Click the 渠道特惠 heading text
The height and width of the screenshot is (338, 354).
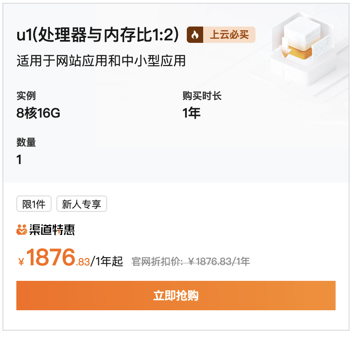click(52, 230)
